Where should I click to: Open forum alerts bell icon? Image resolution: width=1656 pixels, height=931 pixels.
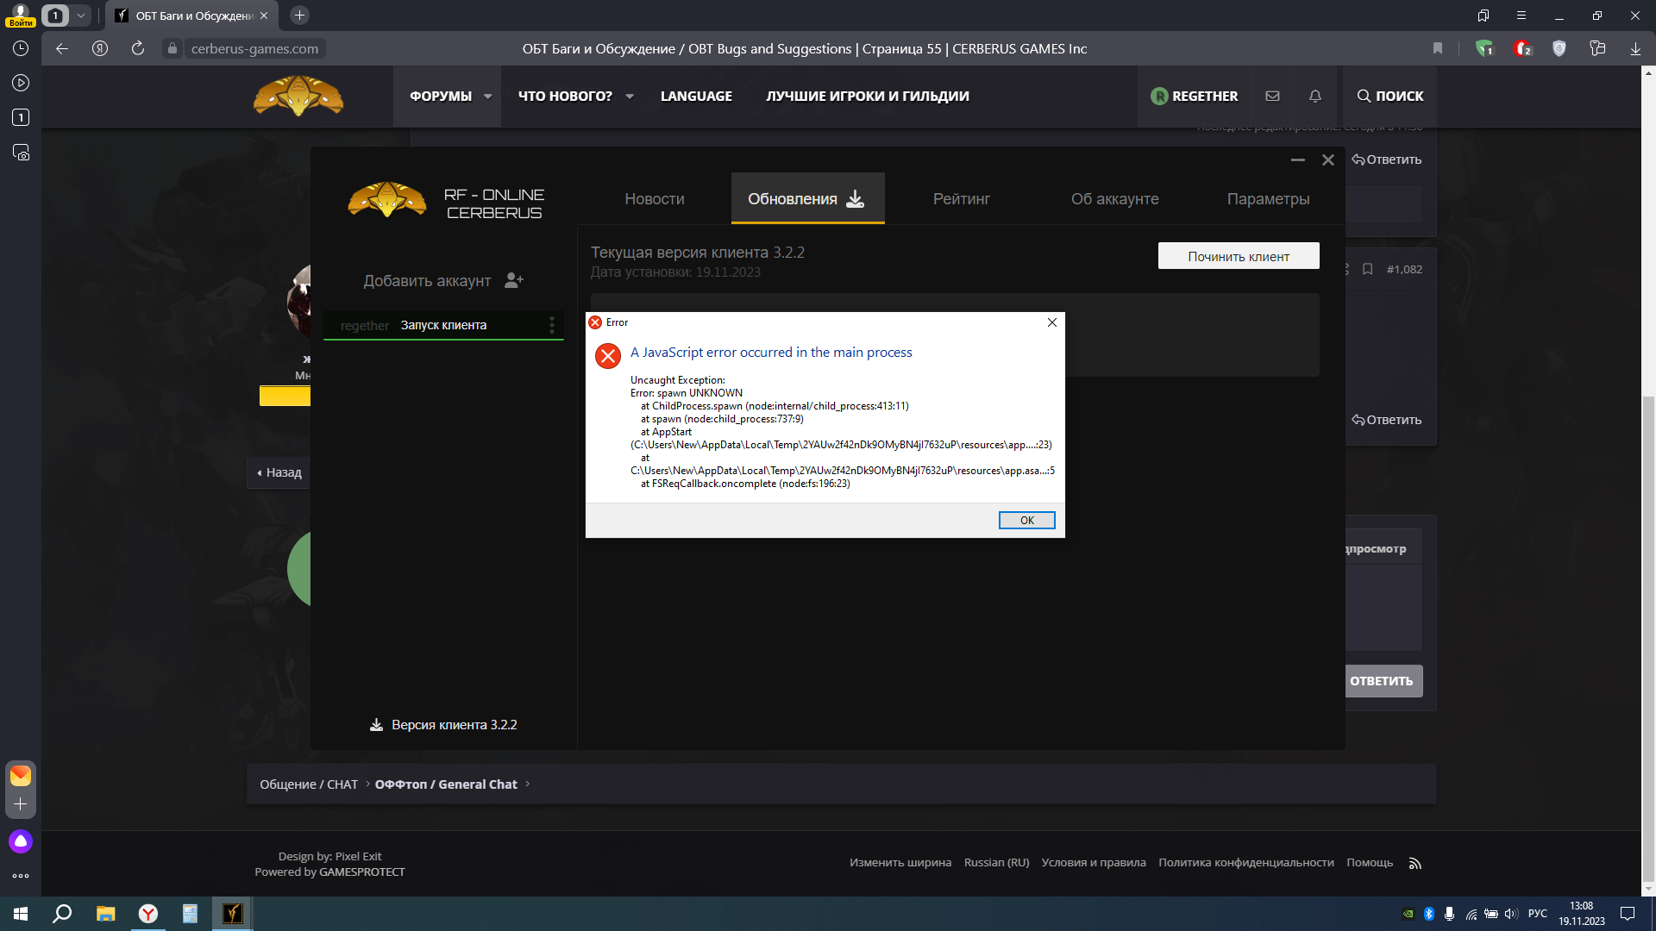point(1315,97)
